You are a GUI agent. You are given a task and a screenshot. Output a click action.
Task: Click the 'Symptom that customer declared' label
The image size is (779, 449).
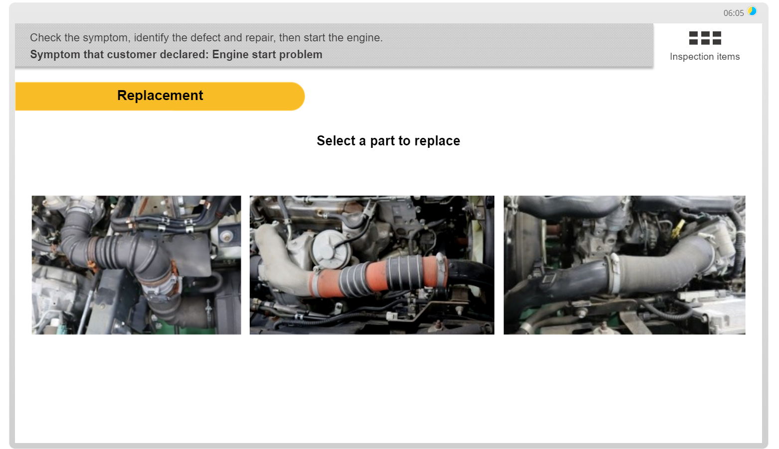119,55
